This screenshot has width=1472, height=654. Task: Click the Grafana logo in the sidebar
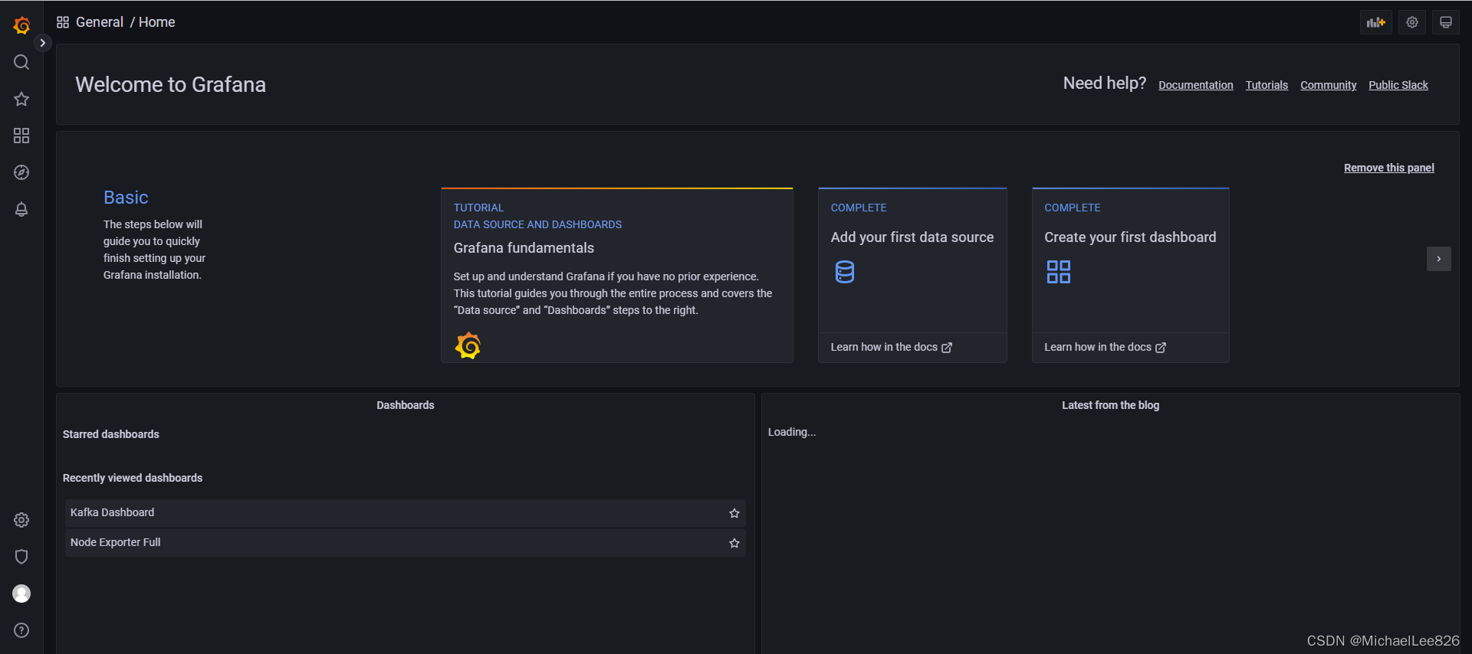21,25
